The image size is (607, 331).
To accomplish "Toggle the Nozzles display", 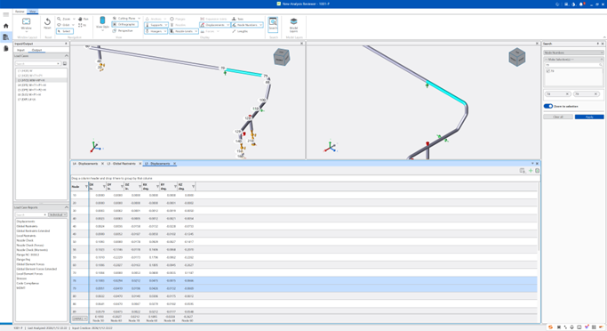I will (178, 25).
